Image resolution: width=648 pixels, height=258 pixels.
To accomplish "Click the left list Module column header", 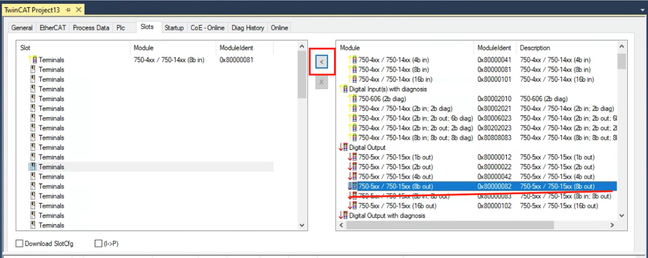I will click(x=173, y=48).
